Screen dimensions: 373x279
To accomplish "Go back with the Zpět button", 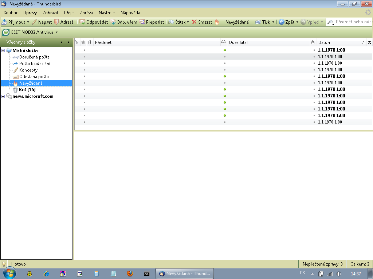I will tap(287, 22).
